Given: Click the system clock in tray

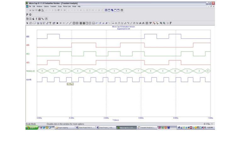Looking at the screenshot, I should click(x=210, y=128).
